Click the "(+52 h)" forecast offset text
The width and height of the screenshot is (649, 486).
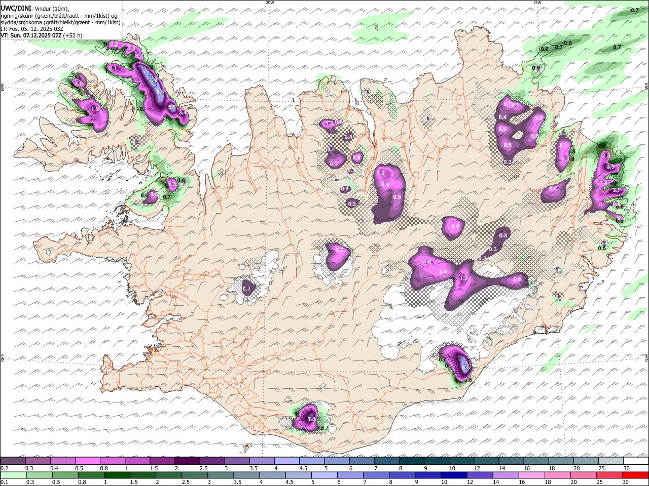click(73, 35)
